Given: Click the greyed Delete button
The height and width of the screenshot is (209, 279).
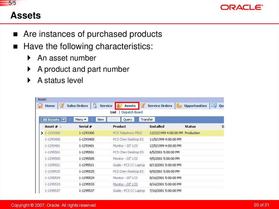Looking at the screenshot, I should [114, 119].
